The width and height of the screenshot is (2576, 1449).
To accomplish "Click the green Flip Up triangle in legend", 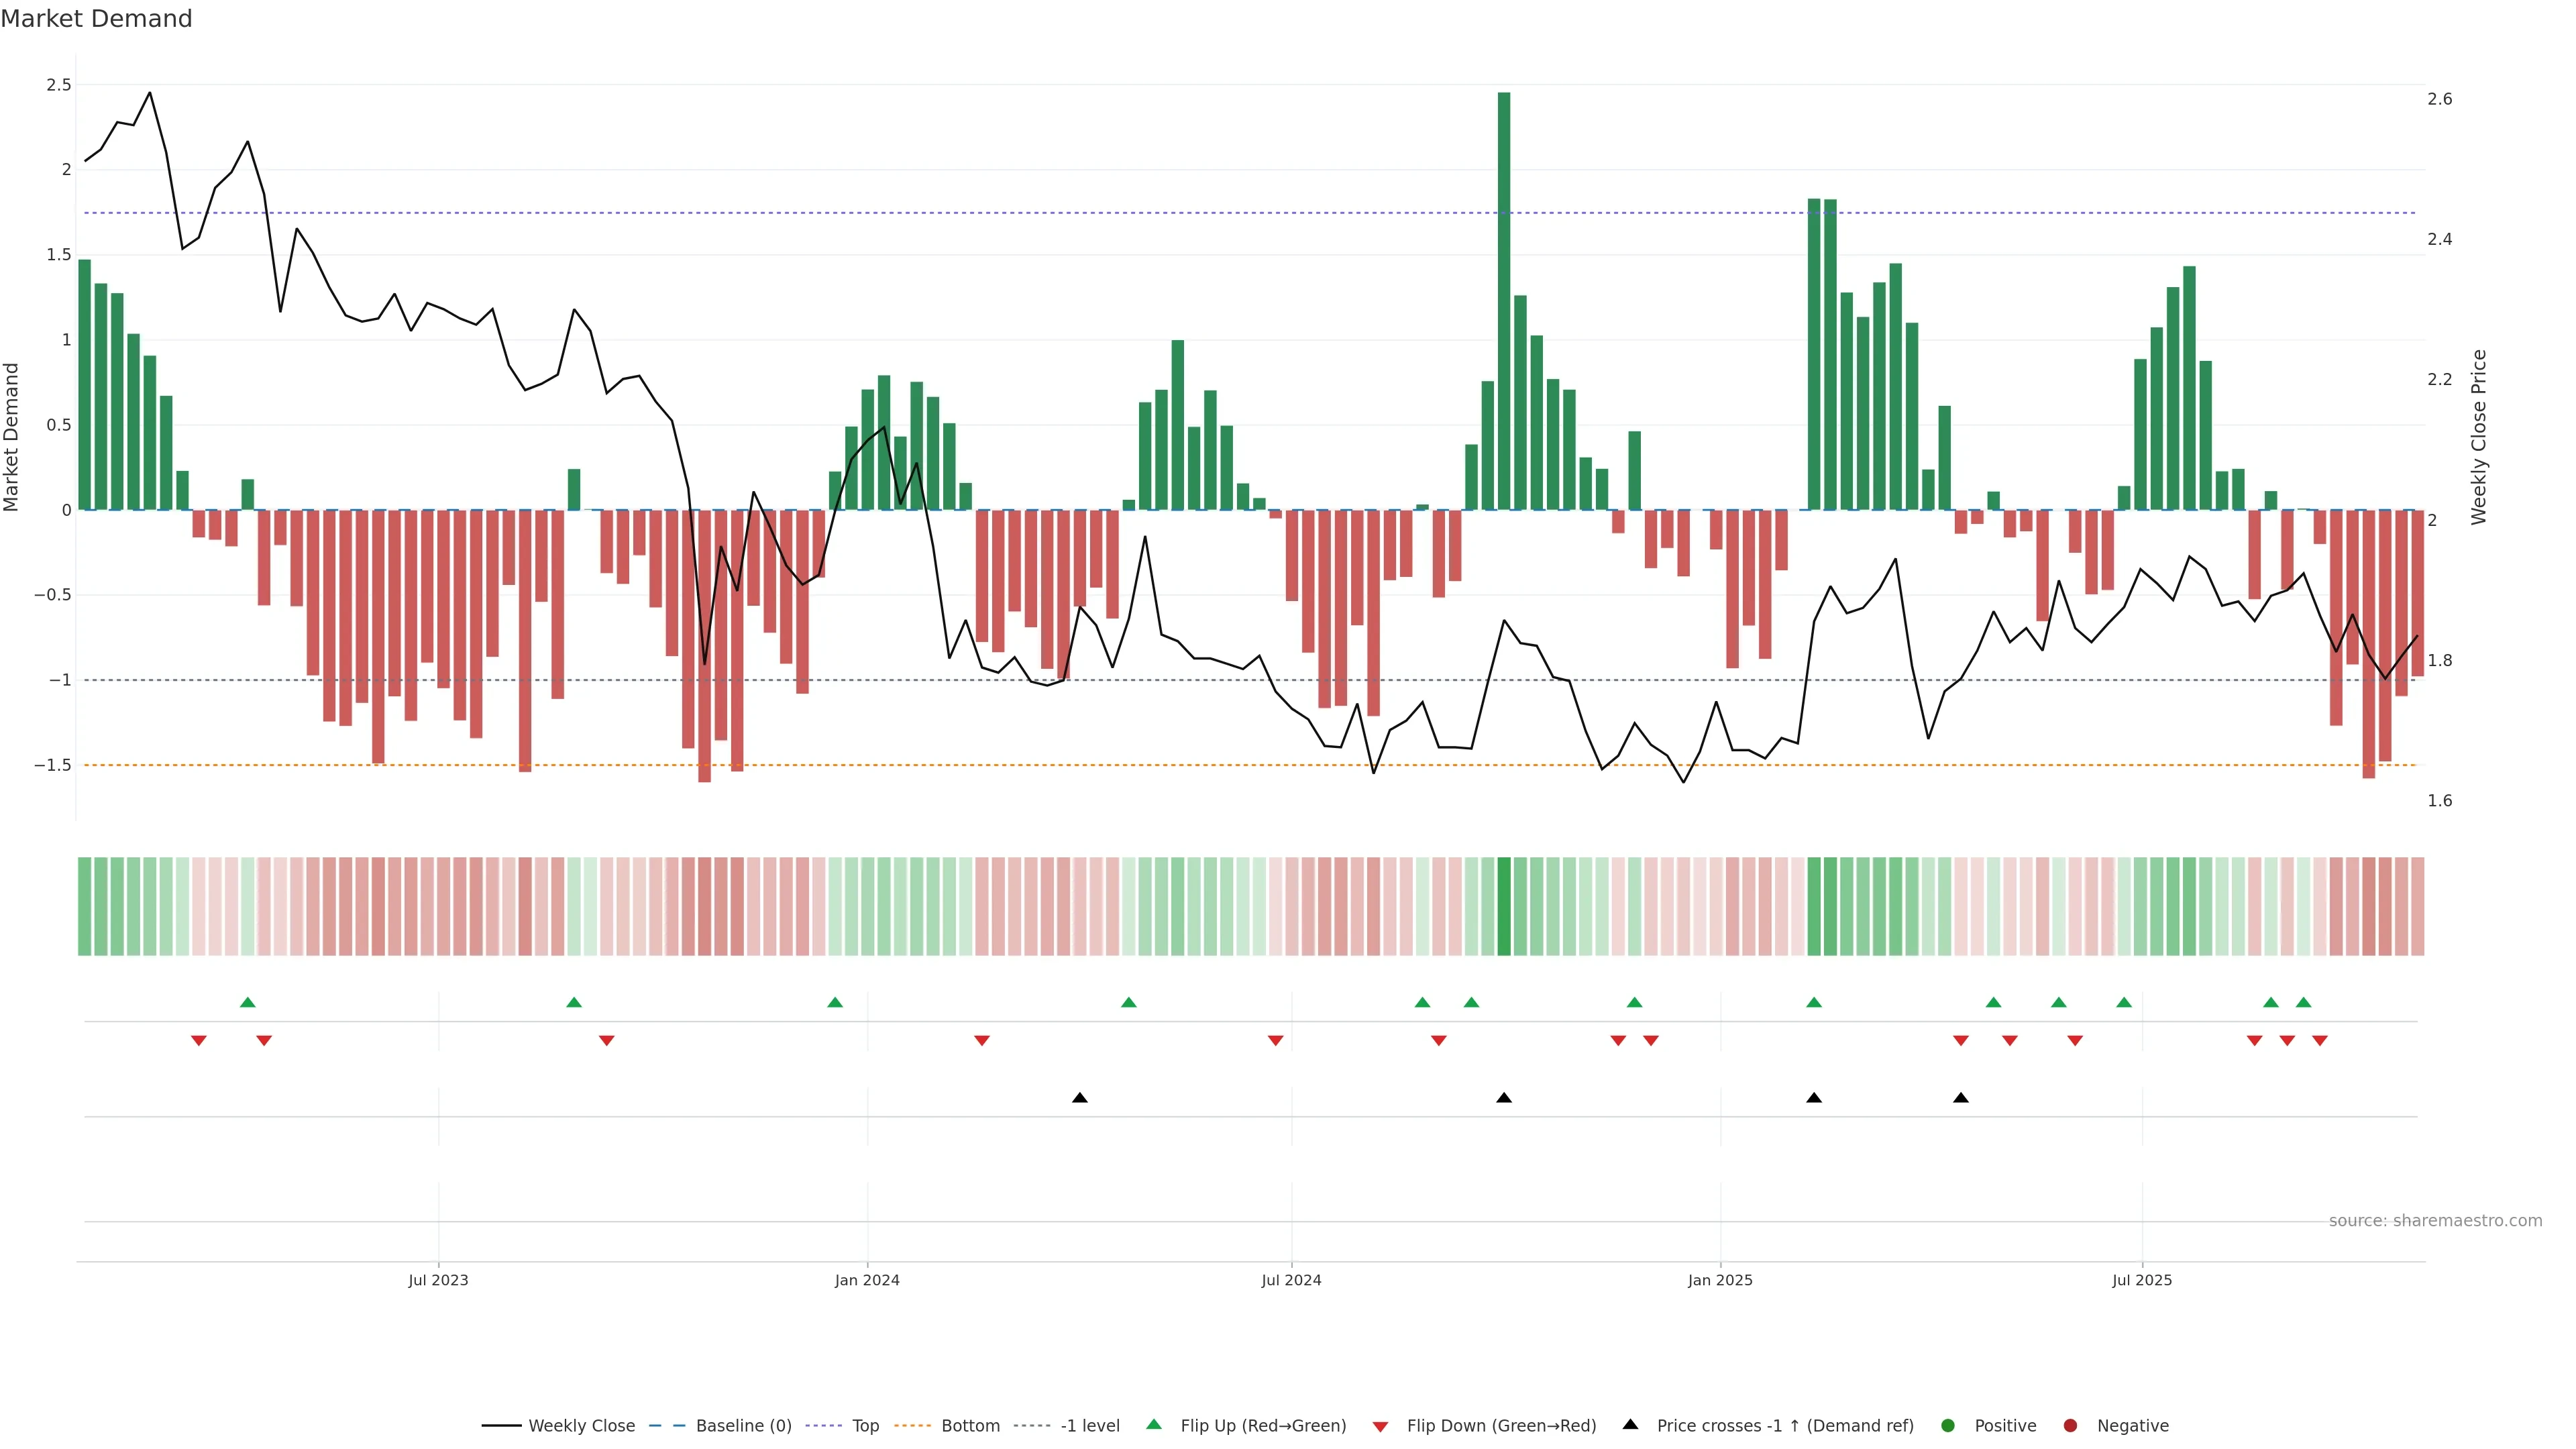I will pos(1154,1425).
